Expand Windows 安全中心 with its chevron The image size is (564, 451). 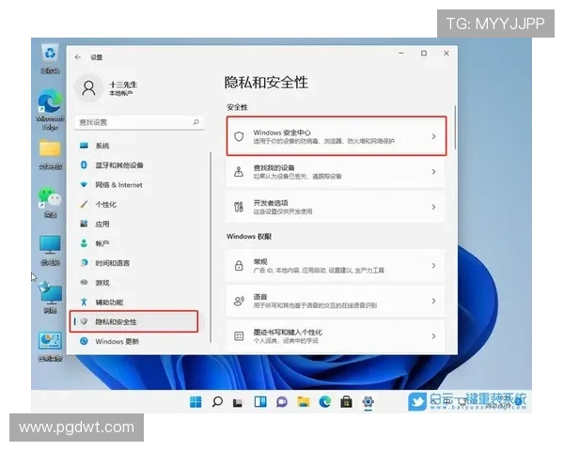tap(433, 137)
